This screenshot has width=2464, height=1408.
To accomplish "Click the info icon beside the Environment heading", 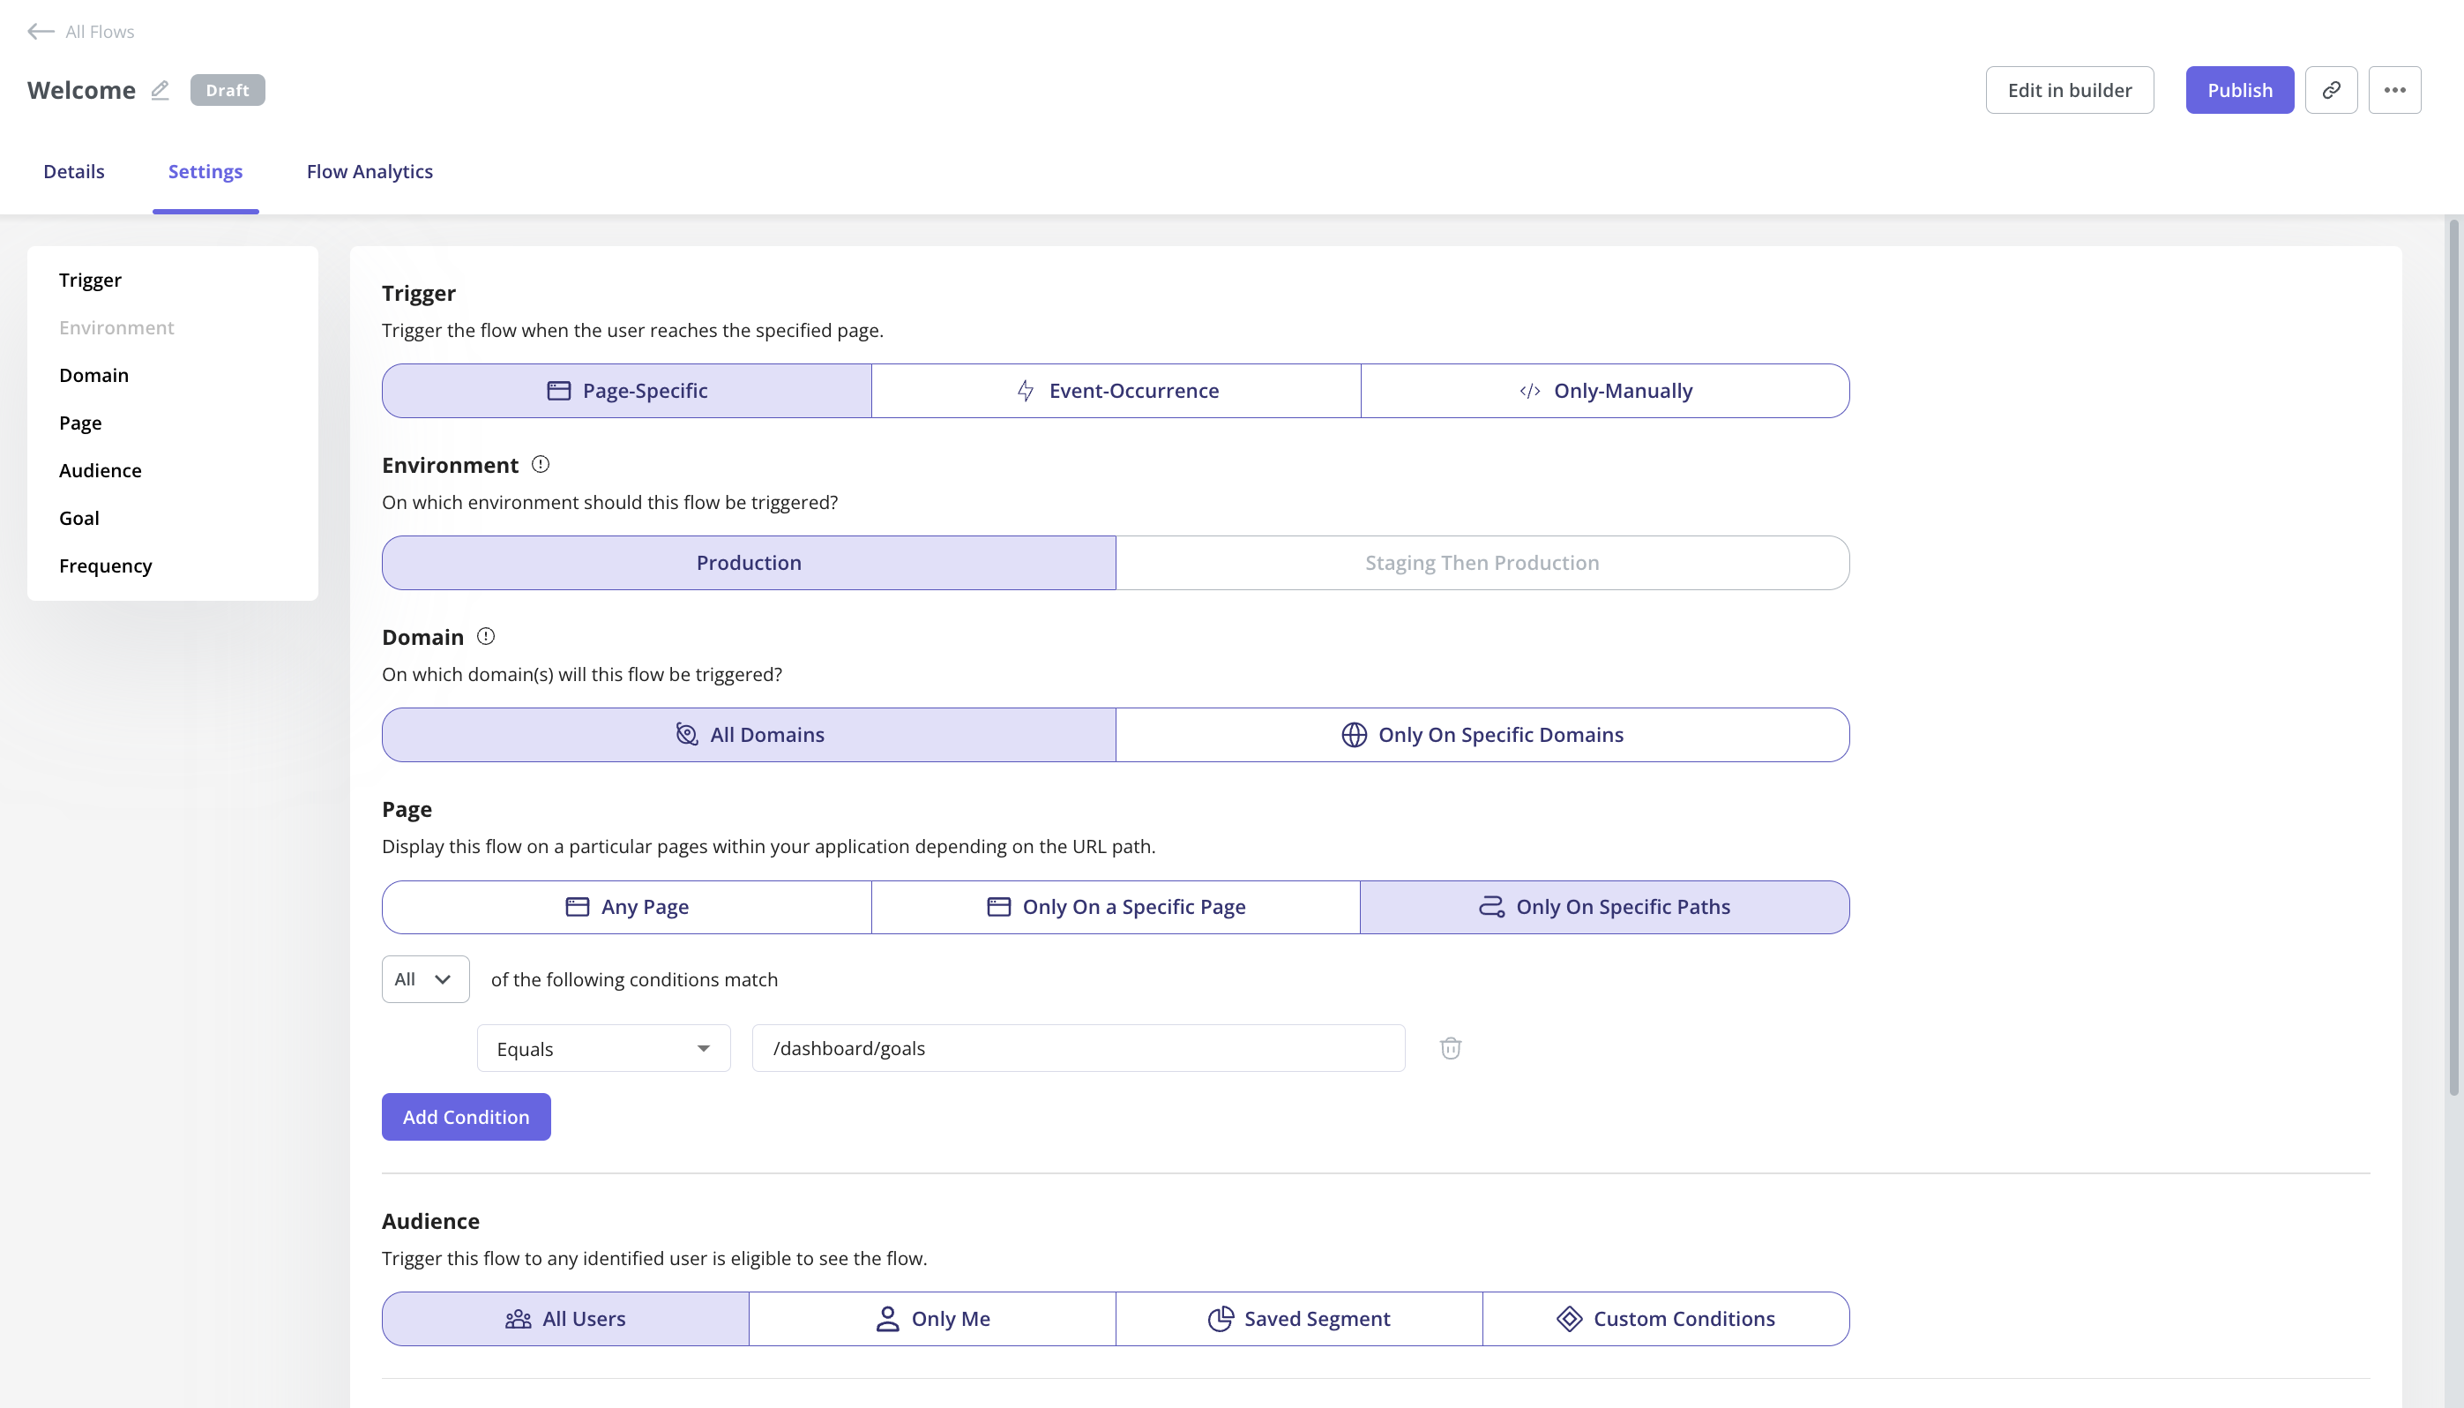I will click(540, 463).
